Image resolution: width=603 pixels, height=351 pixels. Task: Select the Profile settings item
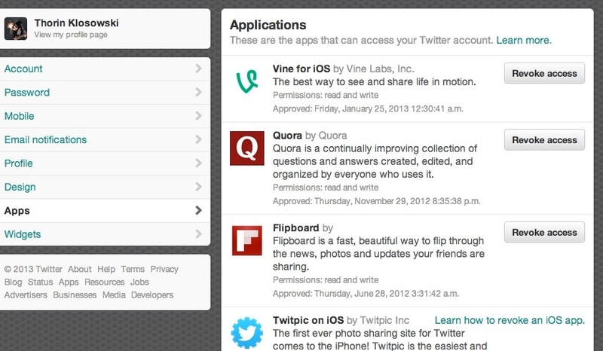click(105, 163)
